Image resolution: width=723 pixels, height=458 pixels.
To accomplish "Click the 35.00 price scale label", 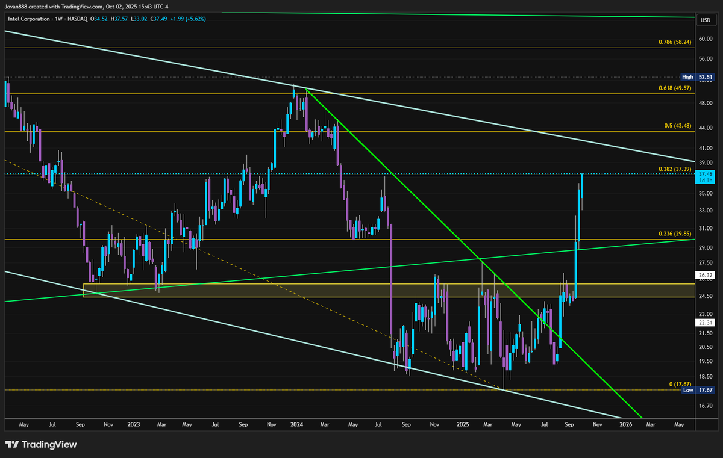I will pyautogui.click(x=705, y=193).
